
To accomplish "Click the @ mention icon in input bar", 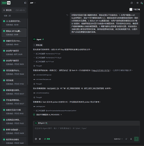I will 36,139.
